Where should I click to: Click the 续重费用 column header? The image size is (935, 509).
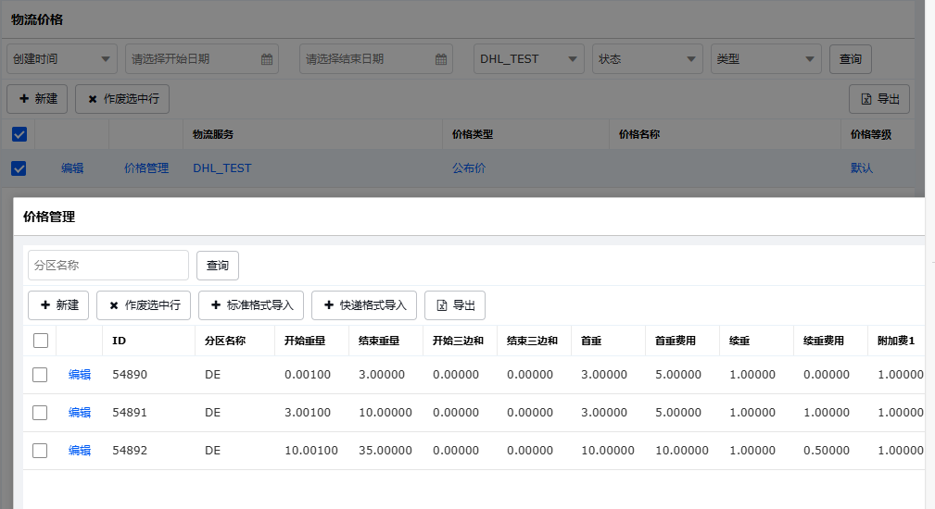pyautogui.click(x=824, y=341)
